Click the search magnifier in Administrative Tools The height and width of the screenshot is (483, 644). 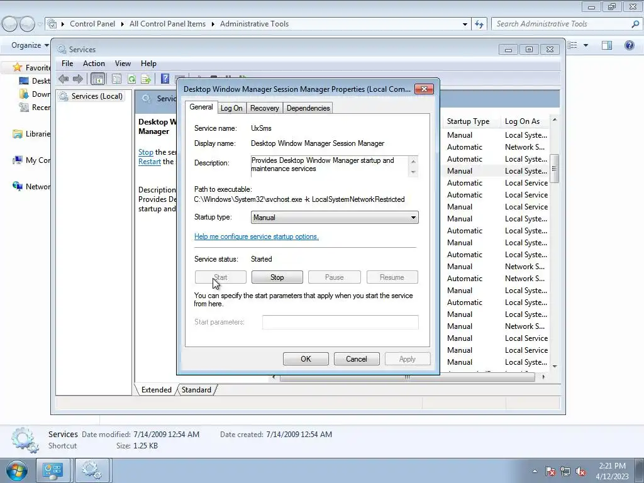(635, 24)
